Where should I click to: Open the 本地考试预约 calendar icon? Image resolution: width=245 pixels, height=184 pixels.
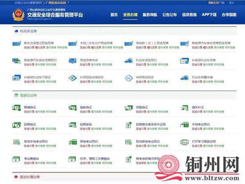click(184, 125)
